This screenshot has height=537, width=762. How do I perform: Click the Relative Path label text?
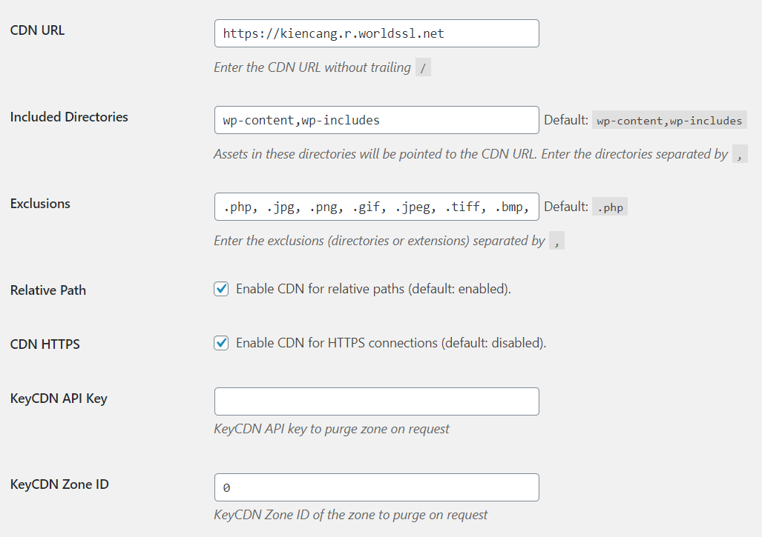[47, 290]
